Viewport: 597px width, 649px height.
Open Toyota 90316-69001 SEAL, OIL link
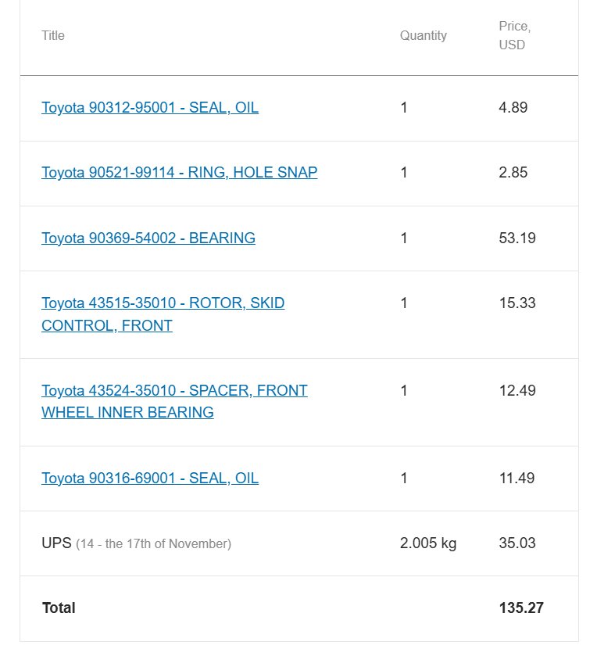tap(150, 478)
